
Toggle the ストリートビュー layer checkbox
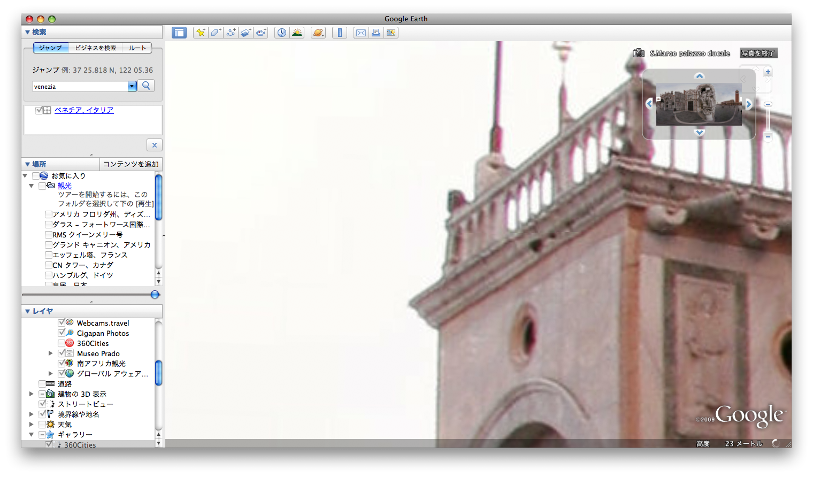[x=42, y=404]
